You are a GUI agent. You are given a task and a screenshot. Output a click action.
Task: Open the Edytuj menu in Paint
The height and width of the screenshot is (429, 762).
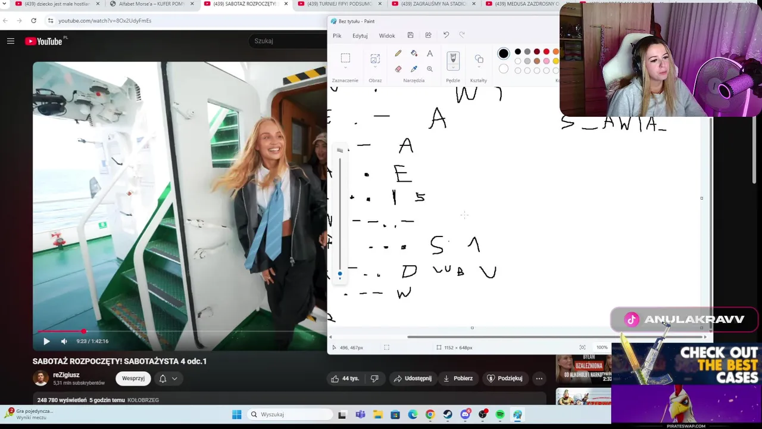360,36
